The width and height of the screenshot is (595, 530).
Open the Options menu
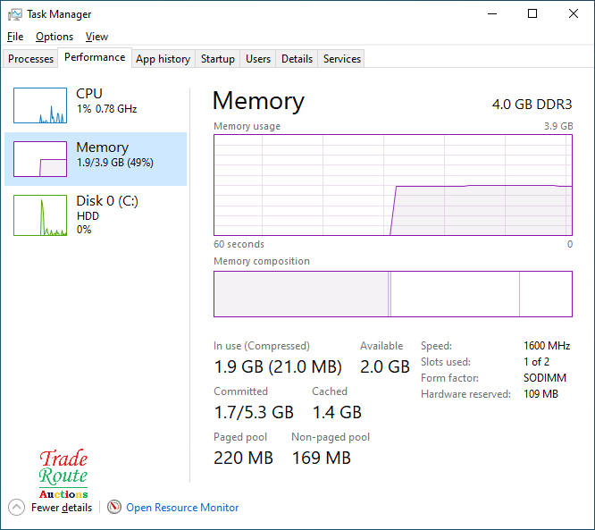pyautogui.click(x=54, y=37)
